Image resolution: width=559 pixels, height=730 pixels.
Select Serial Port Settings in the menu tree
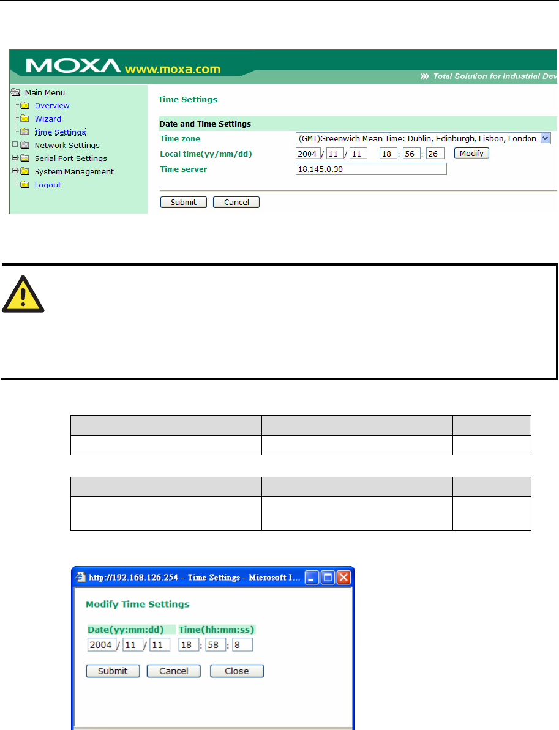click(71, 158)
